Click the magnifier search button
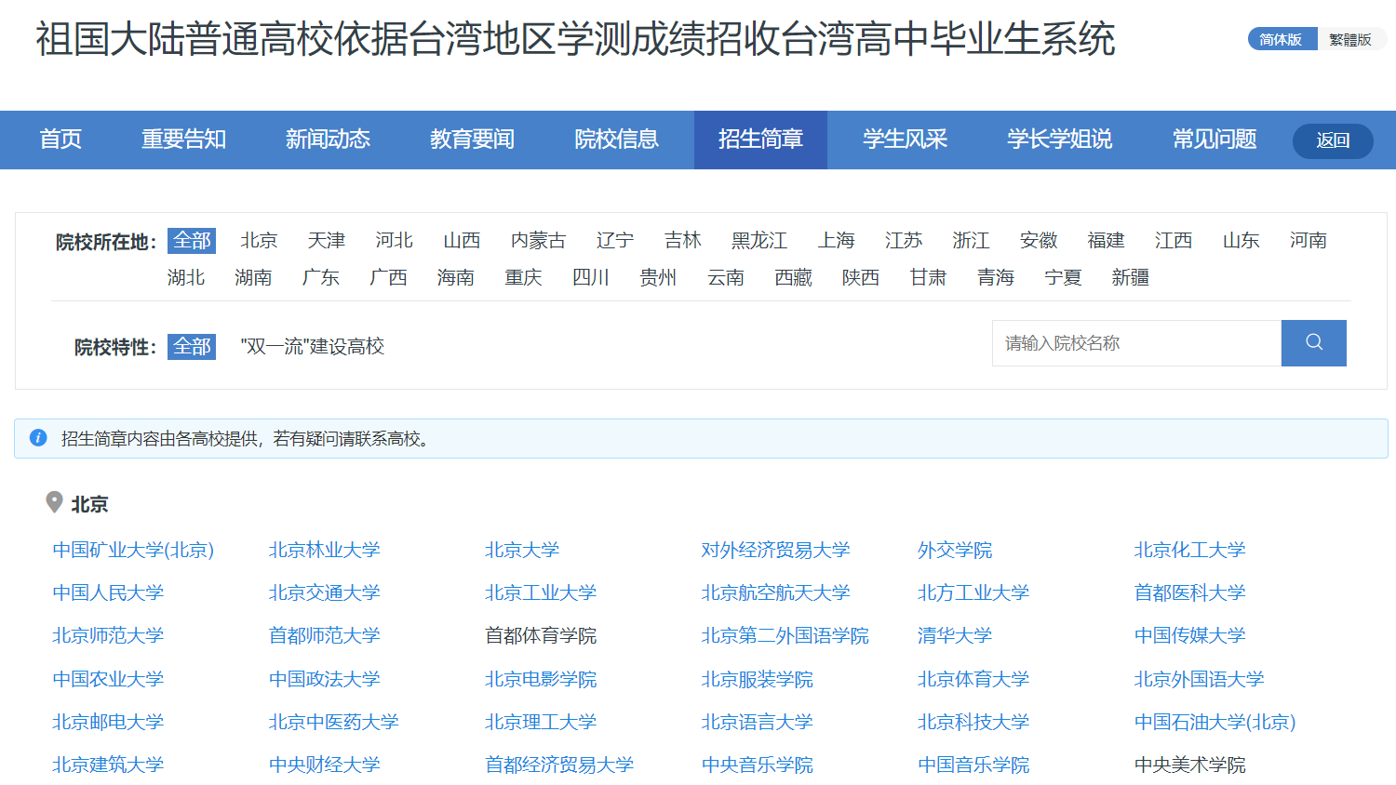Screen dimensions: 1396x785 point(1313,343)
